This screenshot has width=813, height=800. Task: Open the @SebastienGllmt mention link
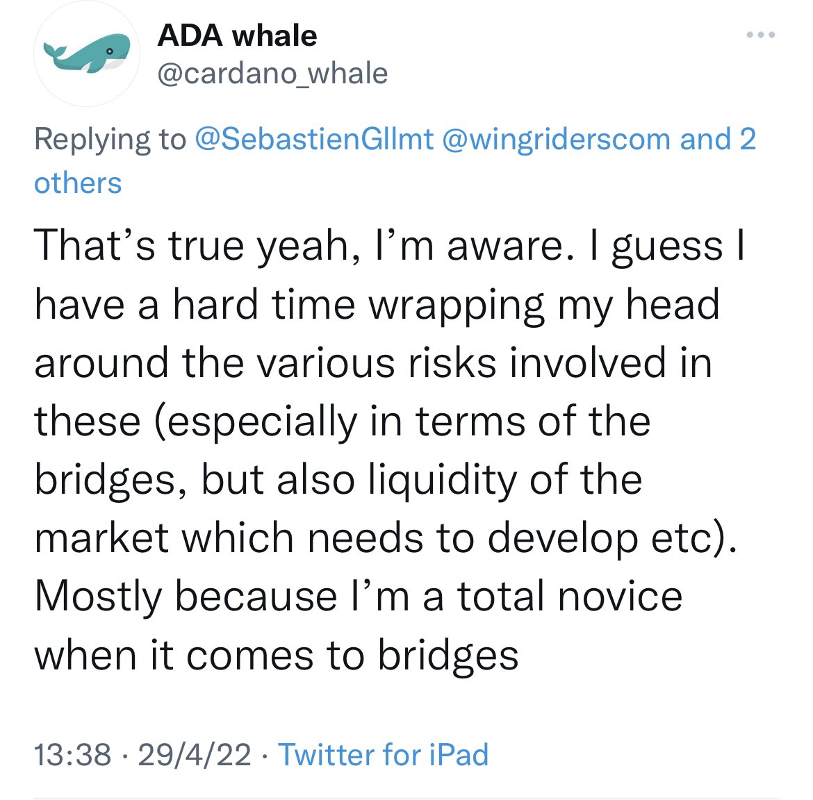click(x=314, y=139)
